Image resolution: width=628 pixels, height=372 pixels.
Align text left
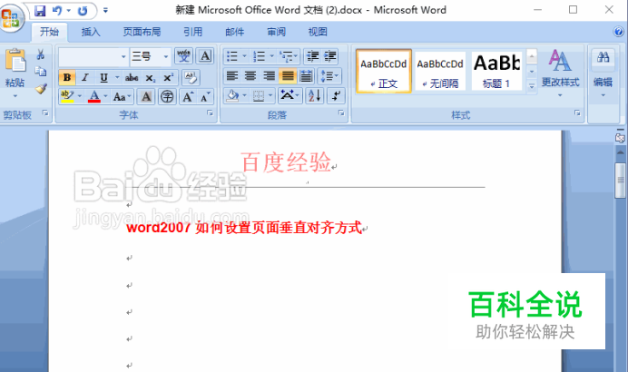pyautogui.click(x=232, y=75)
